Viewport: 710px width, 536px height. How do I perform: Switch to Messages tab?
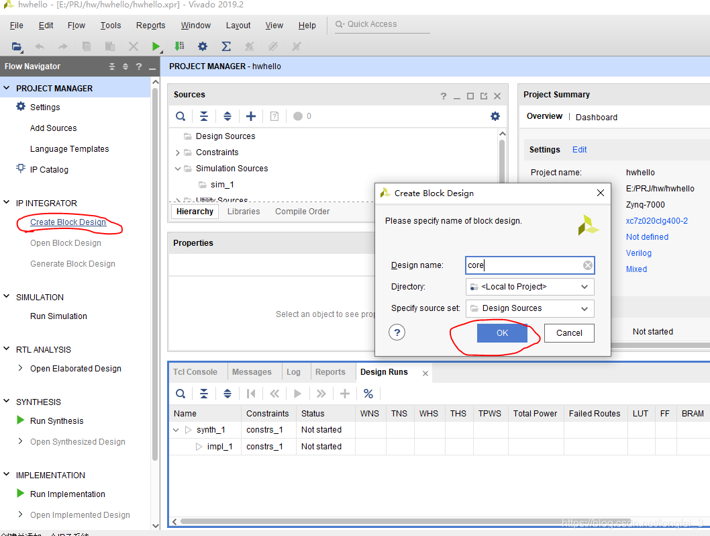pos(252,372)
